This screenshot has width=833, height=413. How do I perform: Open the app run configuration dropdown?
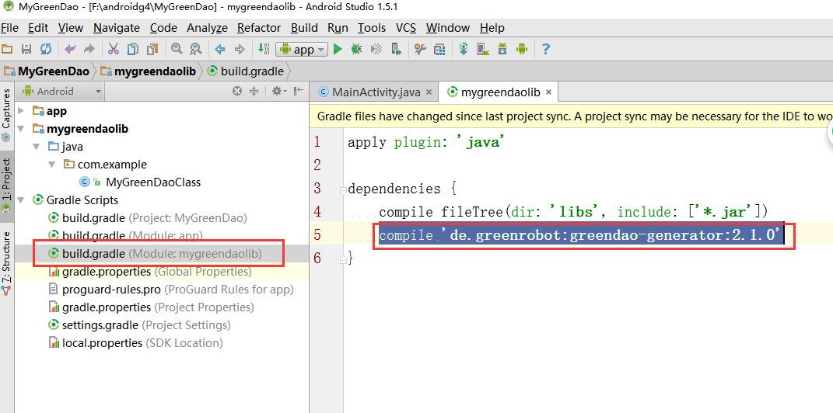point(302,50)
